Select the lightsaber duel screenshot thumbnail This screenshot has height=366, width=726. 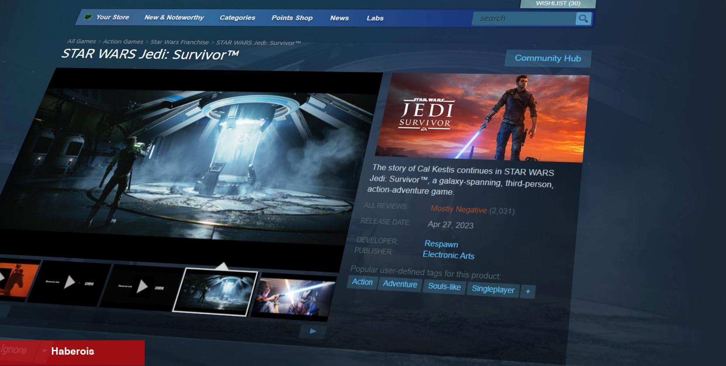click(x=294, y=297)
